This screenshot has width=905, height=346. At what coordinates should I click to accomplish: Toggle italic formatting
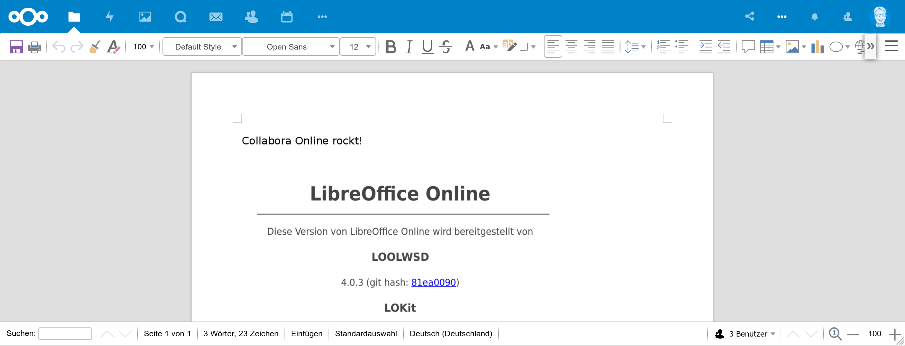pos(409,46)
